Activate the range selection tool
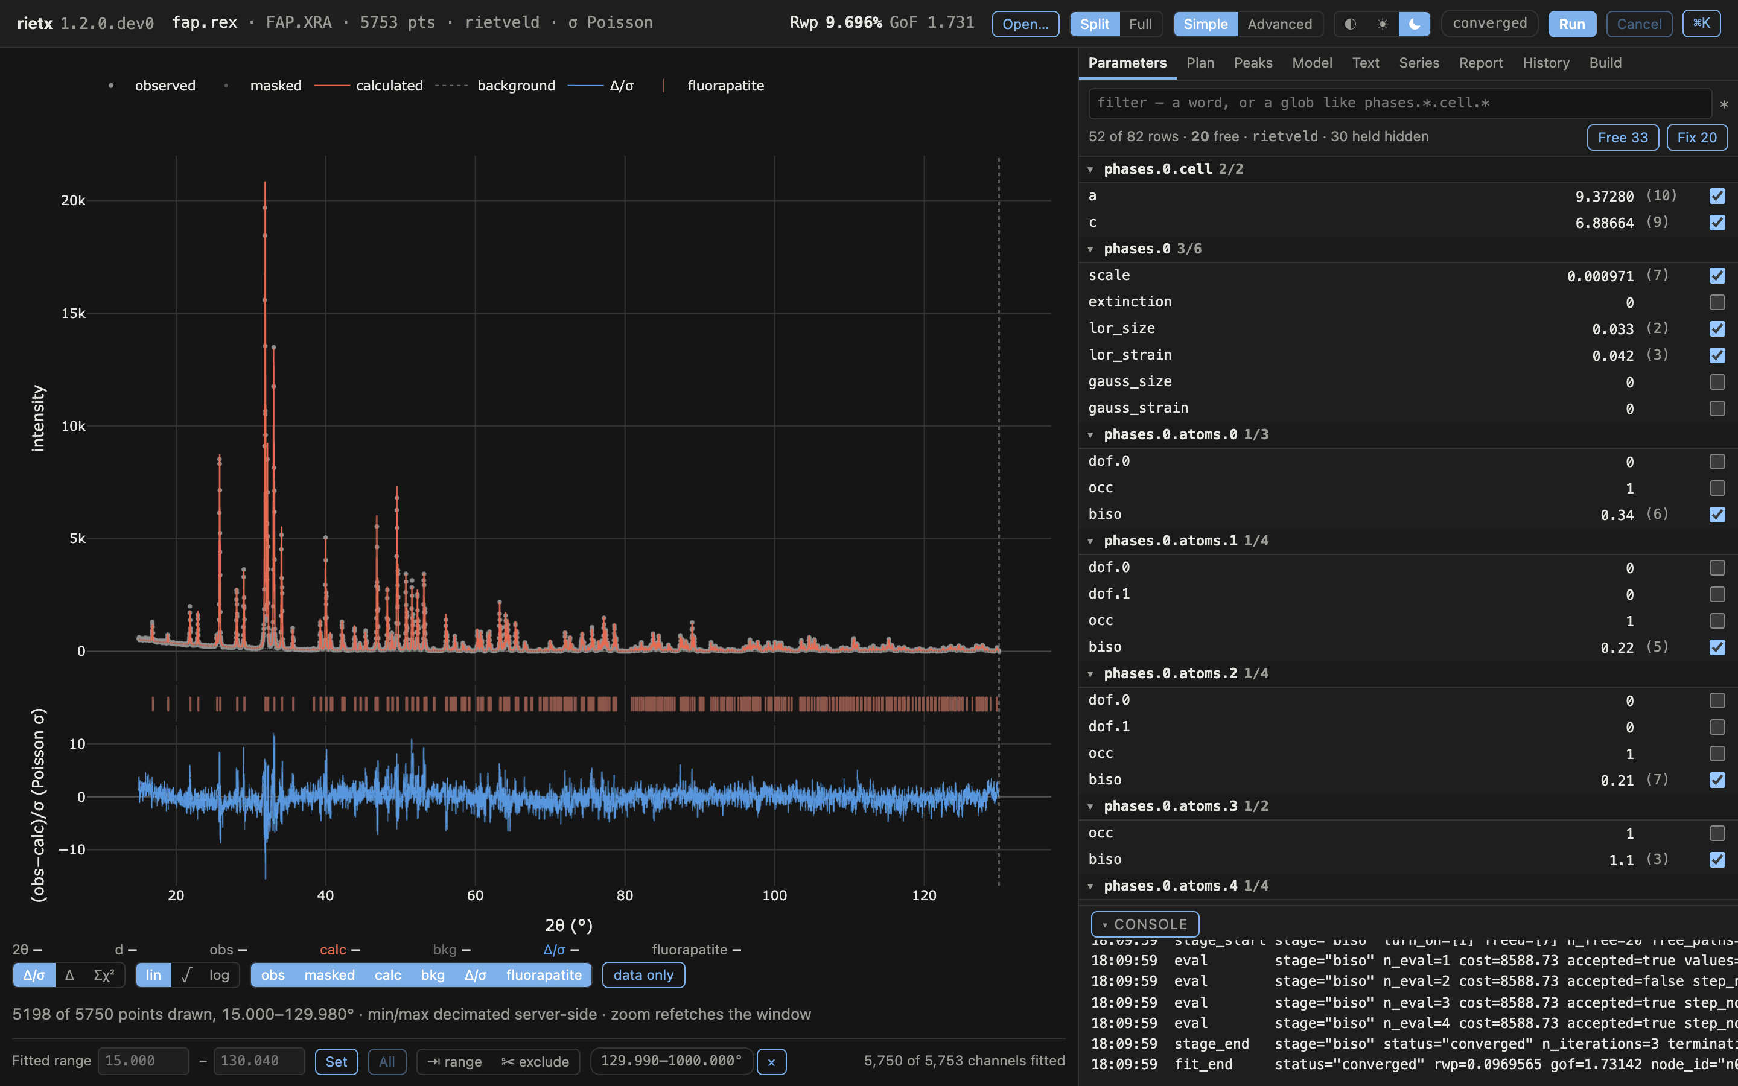 454,1062
